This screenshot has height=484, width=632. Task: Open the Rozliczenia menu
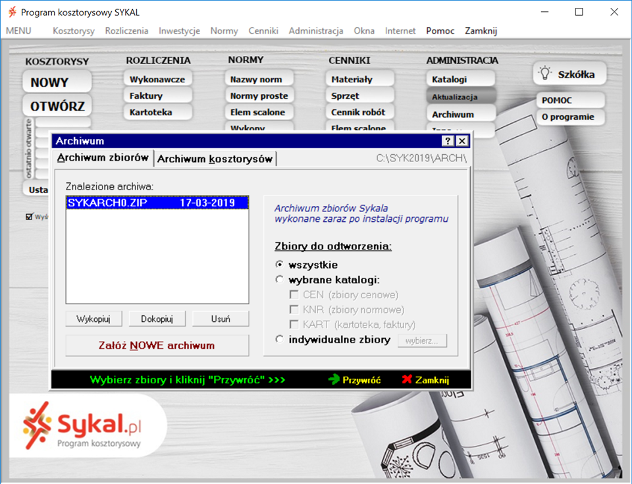[126, 31]
